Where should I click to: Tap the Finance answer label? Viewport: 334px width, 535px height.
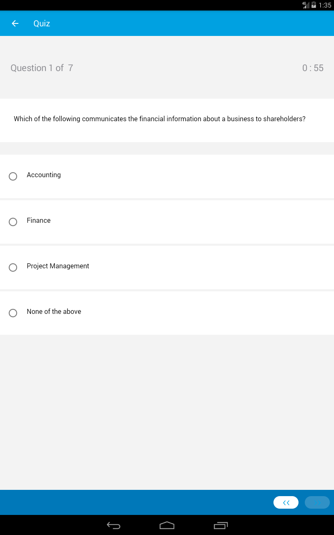[x=38, y=220]
